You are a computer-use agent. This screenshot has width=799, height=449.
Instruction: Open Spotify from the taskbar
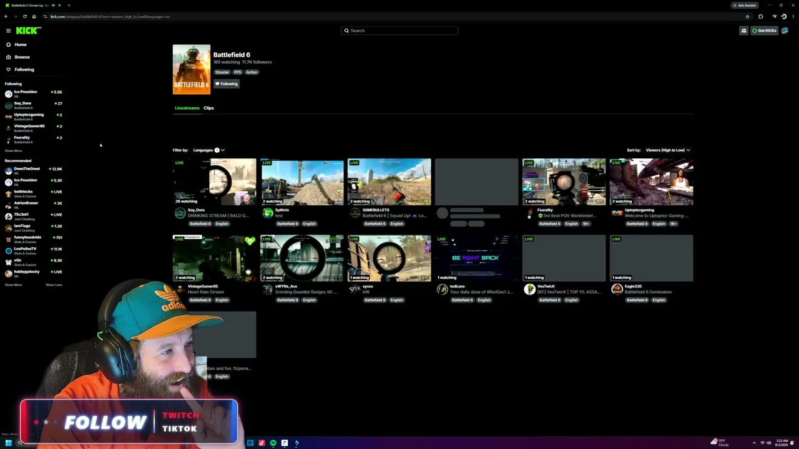pos(273,443)
